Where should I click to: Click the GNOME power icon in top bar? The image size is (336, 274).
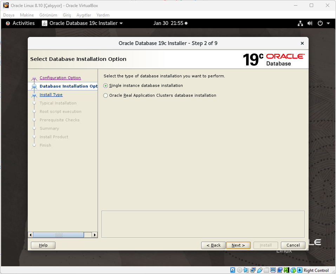(320, 23)
